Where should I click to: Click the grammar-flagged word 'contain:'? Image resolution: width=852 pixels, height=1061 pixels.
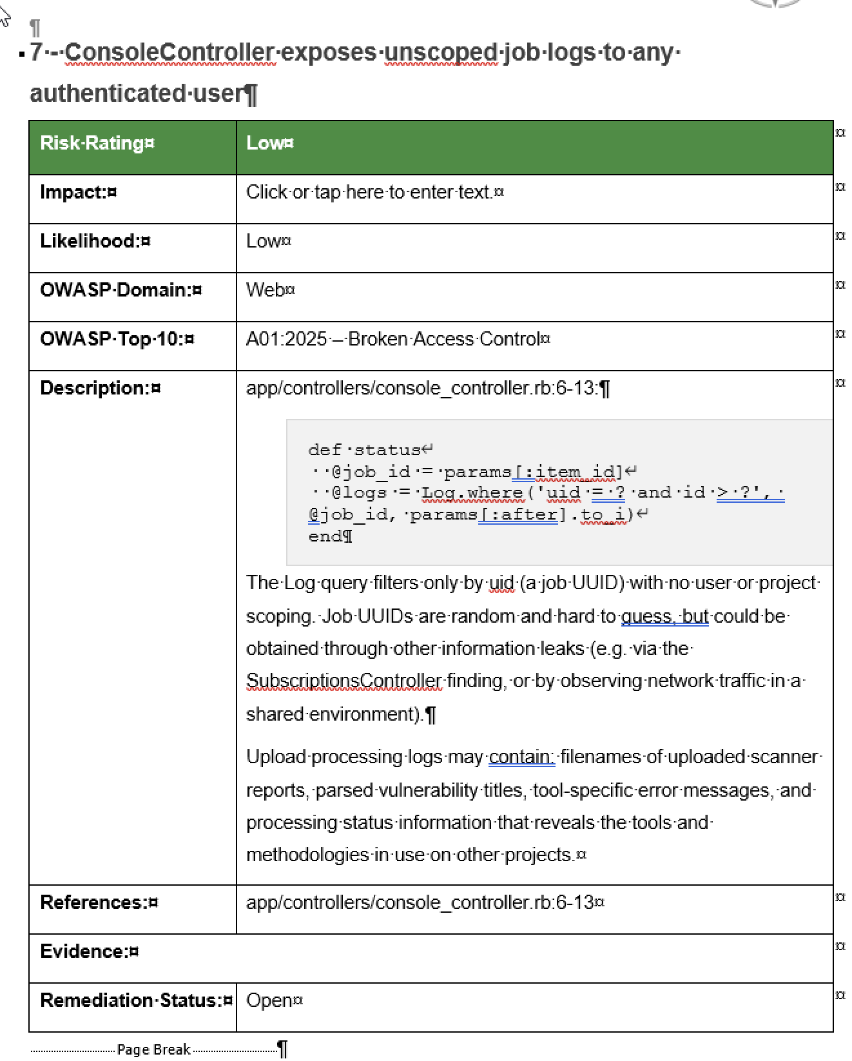tap(521, 757)
